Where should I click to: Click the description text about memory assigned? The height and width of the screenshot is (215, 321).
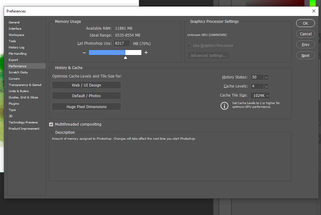click(x=124, y=138)
